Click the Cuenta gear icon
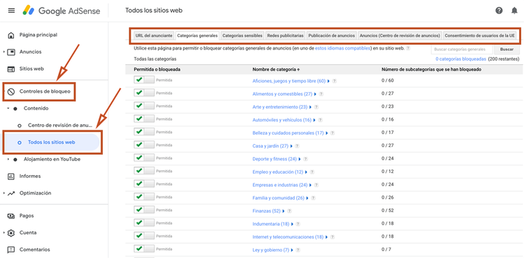 [x=11, y=233]
